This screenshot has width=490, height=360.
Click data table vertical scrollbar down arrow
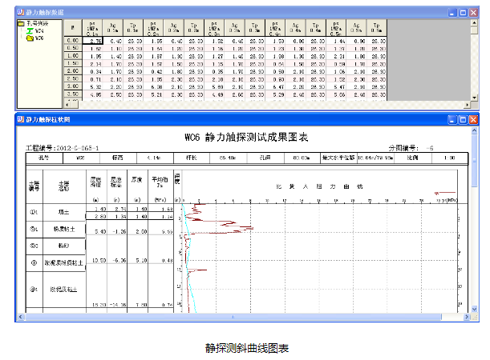point(475,98)
